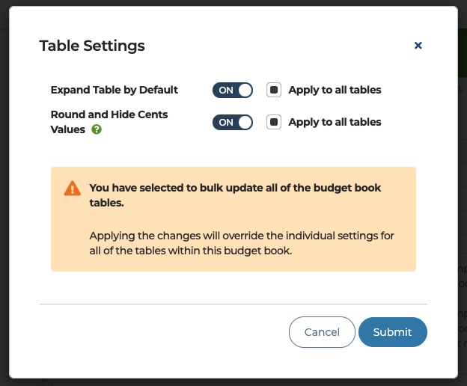This screenshot has width=467, height=386.
Task: Submit the table settings
Action: (393, 332)
